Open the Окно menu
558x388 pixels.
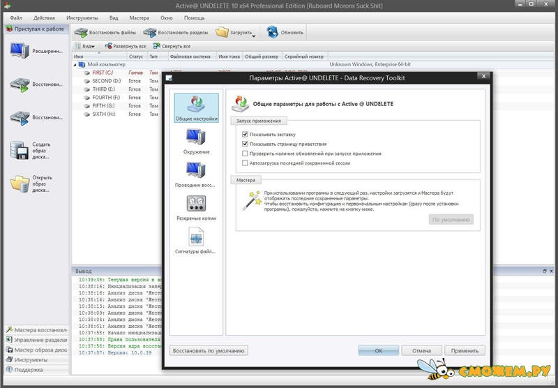166,17
